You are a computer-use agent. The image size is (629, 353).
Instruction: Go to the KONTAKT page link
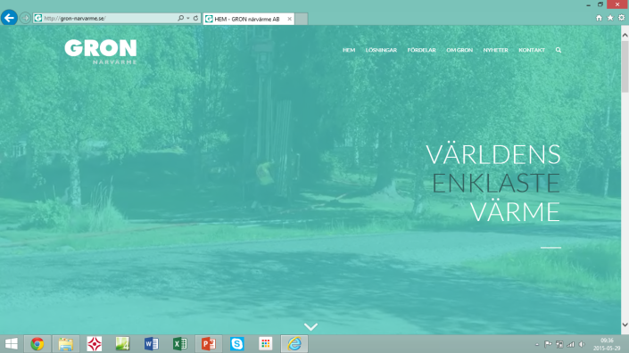point(532,50)
